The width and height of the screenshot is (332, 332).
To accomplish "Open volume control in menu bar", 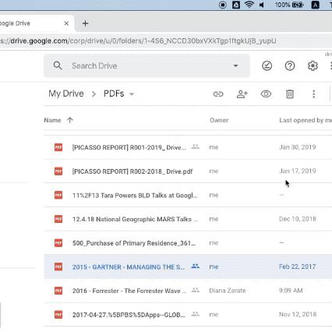I will (262, 5).
